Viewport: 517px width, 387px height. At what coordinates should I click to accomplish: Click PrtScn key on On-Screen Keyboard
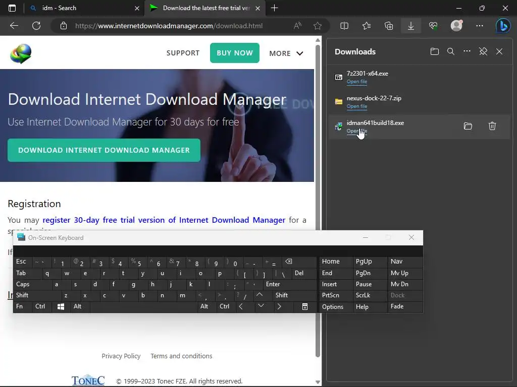click(336, 295)
